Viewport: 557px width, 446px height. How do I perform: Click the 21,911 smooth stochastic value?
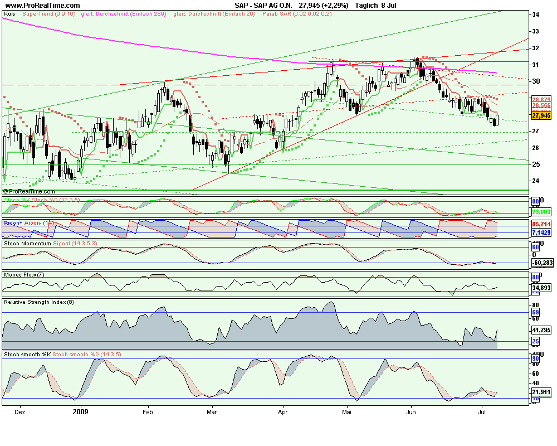pos(541,392)
